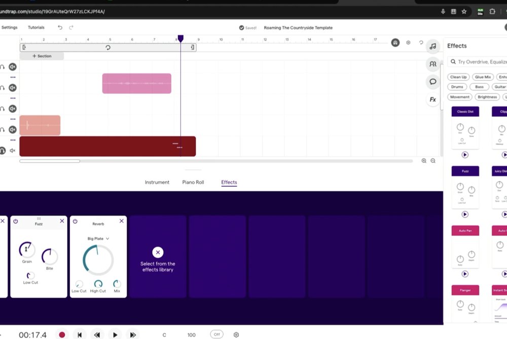Viewport: 507px width, 339px height.
Task: Switch to the Piano Roll tab
Action: (193, 182)
